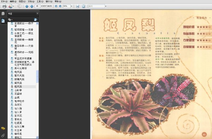The image size is (212, 139).
Task: Click page icon beside 有益花卉利健康 bookmark
Action: point(12,59)
